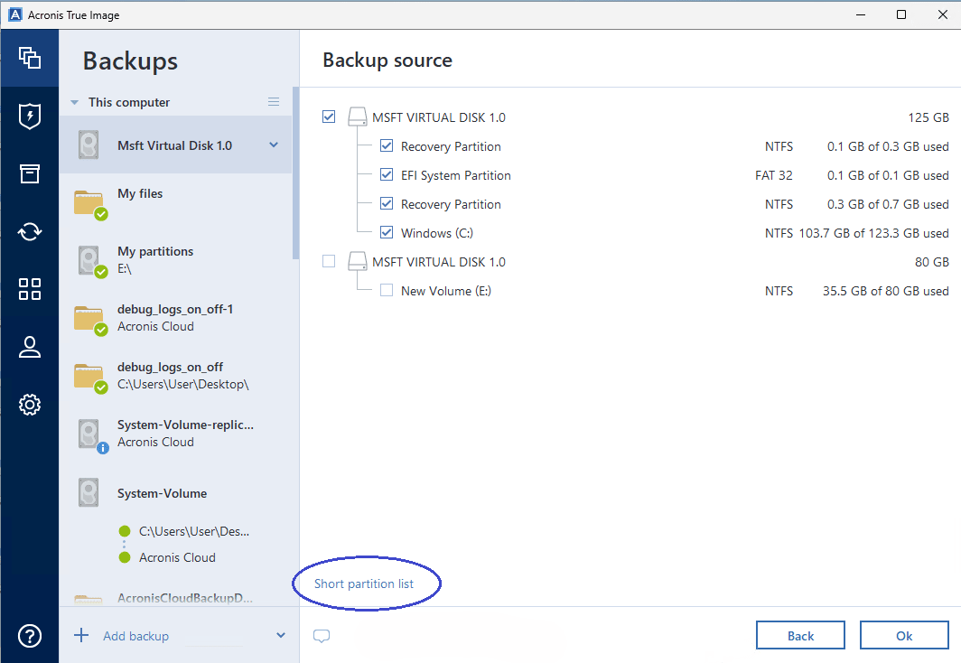Click the Short partition list link
The width and height of the screenshot is (961, 663).
coord(366,584)
